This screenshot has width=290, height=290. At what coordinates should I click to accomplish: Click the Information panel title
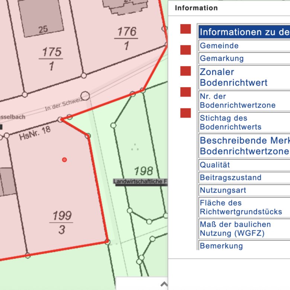tap(196, 8)
